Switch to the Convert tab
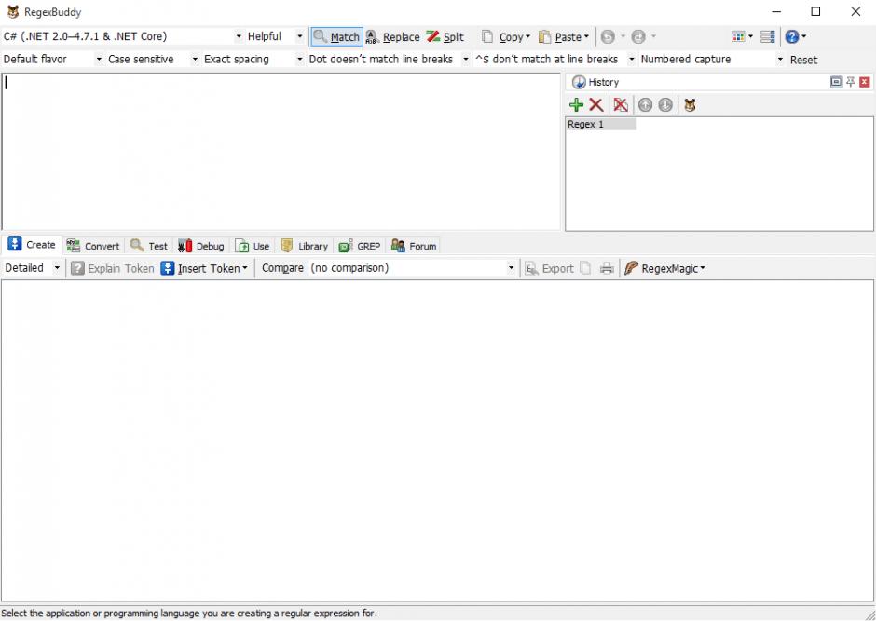This screenshot has height=621, width=876. [93, 246]
